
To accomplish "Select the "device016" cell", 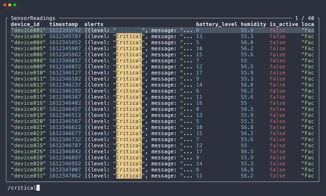I will pos(28,103).
